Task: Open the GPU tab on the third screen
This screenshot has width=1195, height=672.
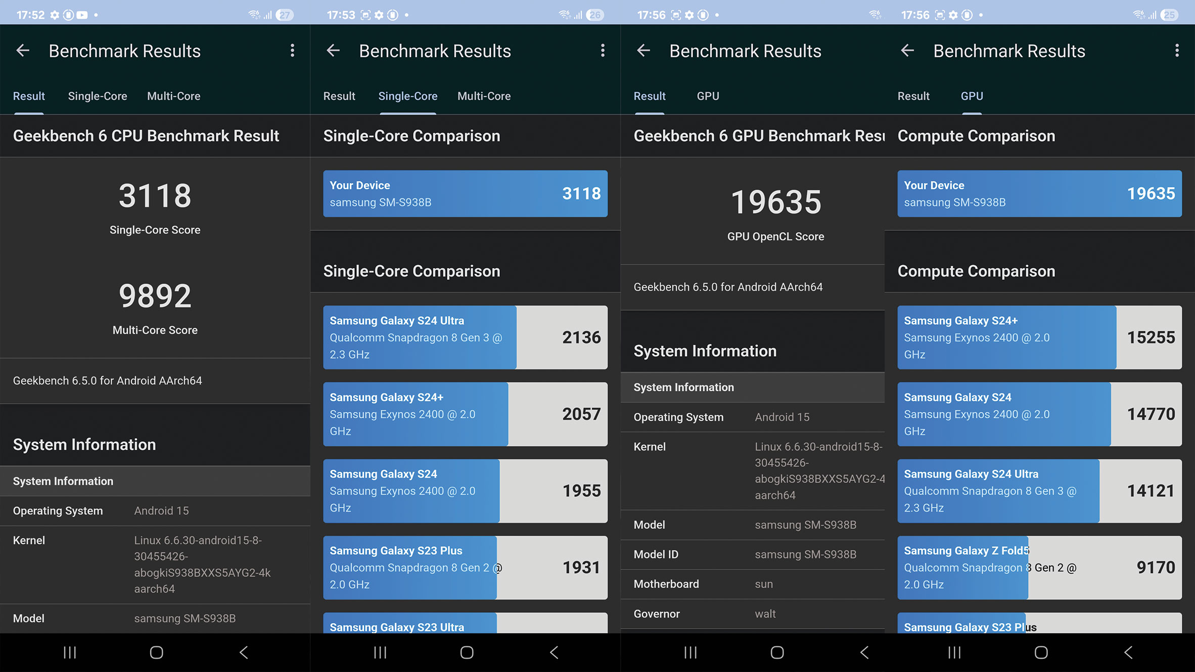Action: [708, 96]
